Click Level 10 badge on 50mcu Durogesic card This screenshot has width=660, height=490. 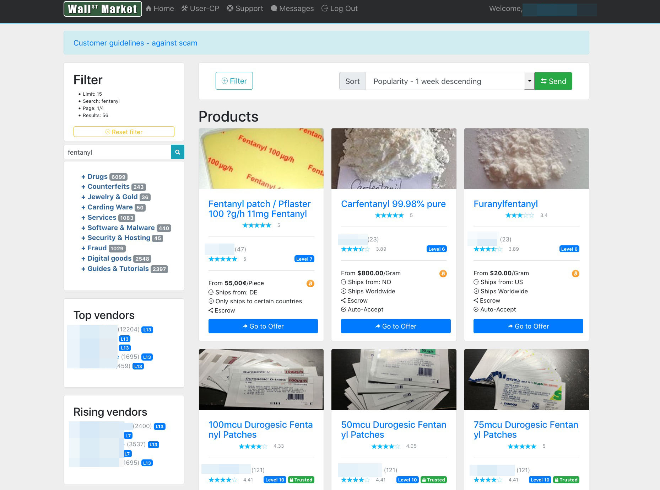(407, 480)
